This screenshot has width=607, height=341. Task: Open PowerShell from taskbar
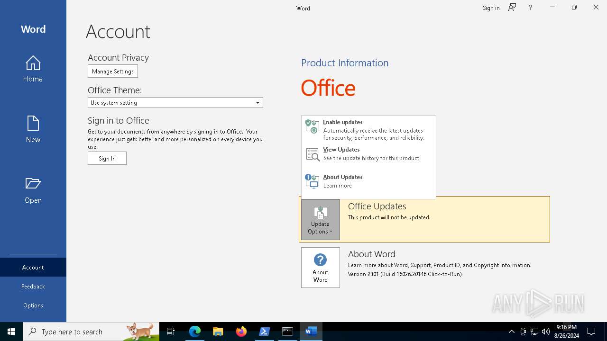(x=265, y=332)
